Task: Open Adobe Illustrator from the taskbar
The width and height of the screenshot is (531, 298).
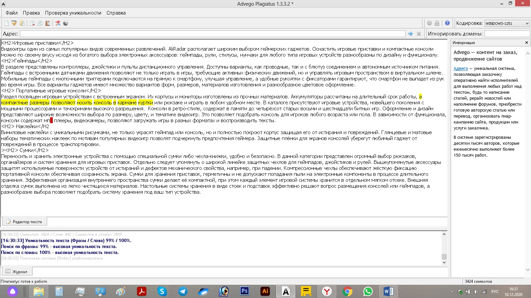Action: click(265, 291)
